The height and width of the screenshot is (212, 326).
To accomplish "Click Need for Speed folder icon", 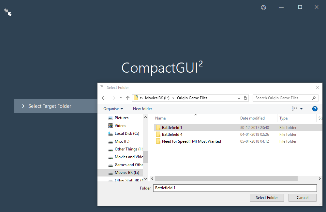I will 158,141.
